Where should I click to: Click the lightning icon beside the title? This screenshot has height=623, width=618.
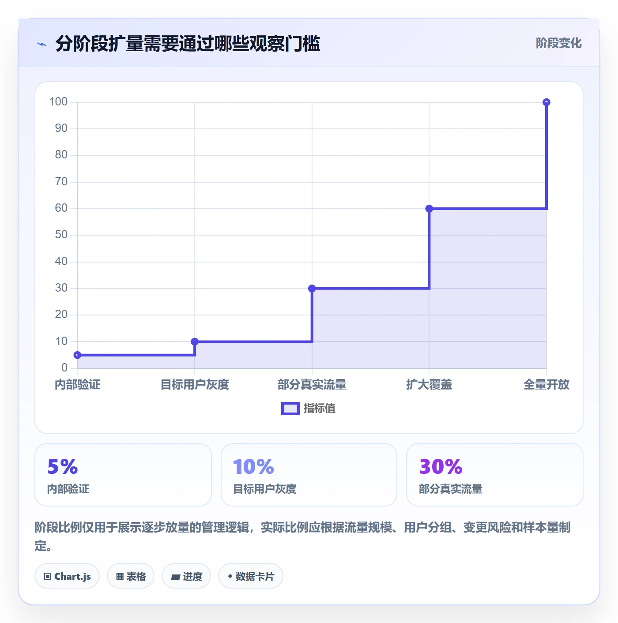pyautogui.click(x=42, y=44)
